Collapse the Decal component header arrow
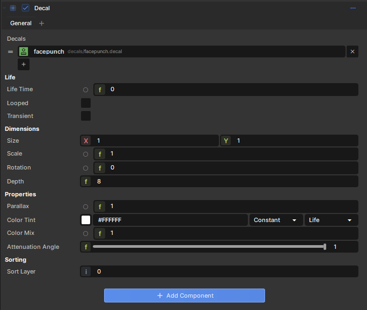 pyautogui.click(x=4, y=8)
